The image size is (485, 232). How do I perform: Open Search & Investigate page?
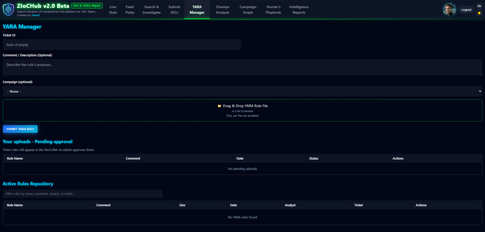[151, 10]
